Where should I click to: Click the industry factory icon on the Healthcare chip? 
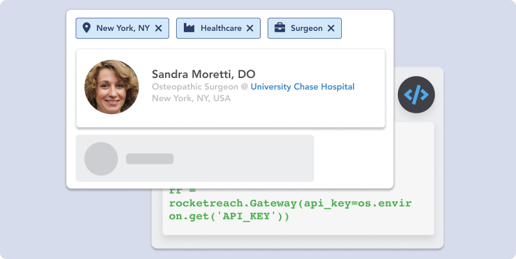tap(189, 28)
